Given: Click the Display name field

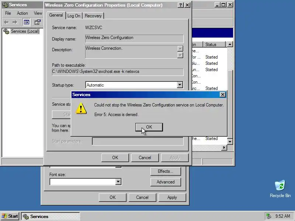Looking at the screenshot, I should pyautogui.click(x=134, y=39).
